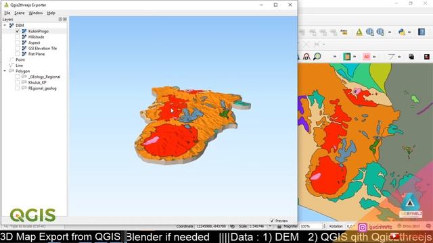The width and height of the screenshot is (433, 243).
Task: Open the File menu in Qgis2threejs Exporter
Action: pos(7,13)
